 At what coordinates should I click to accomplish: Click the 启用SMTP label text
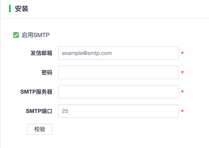point(36,35)
